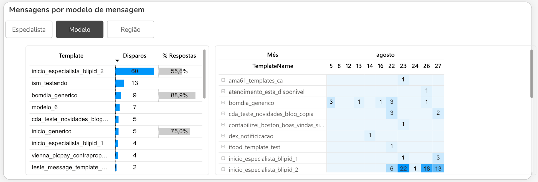The height and width of the screenshot is (182, 538).
Task: Click the day 23 column header
Action: click(x=403, y=66)
